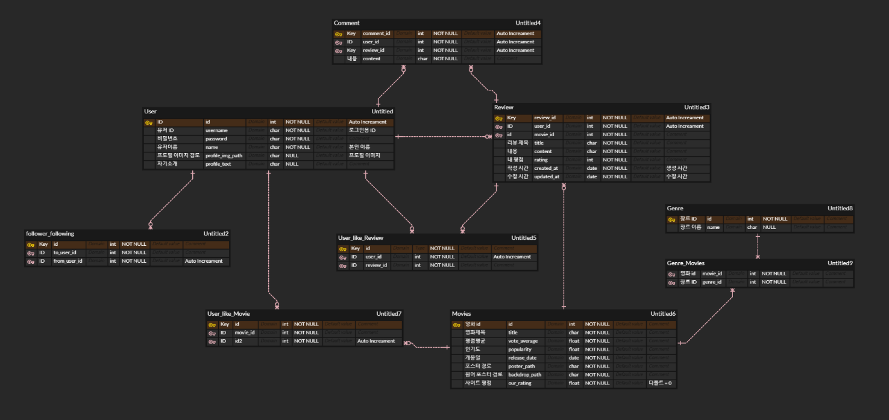Click the 디폴트 = 0 comment cell
The width and height of the screenshot is (889, 420).
point(661,384)
